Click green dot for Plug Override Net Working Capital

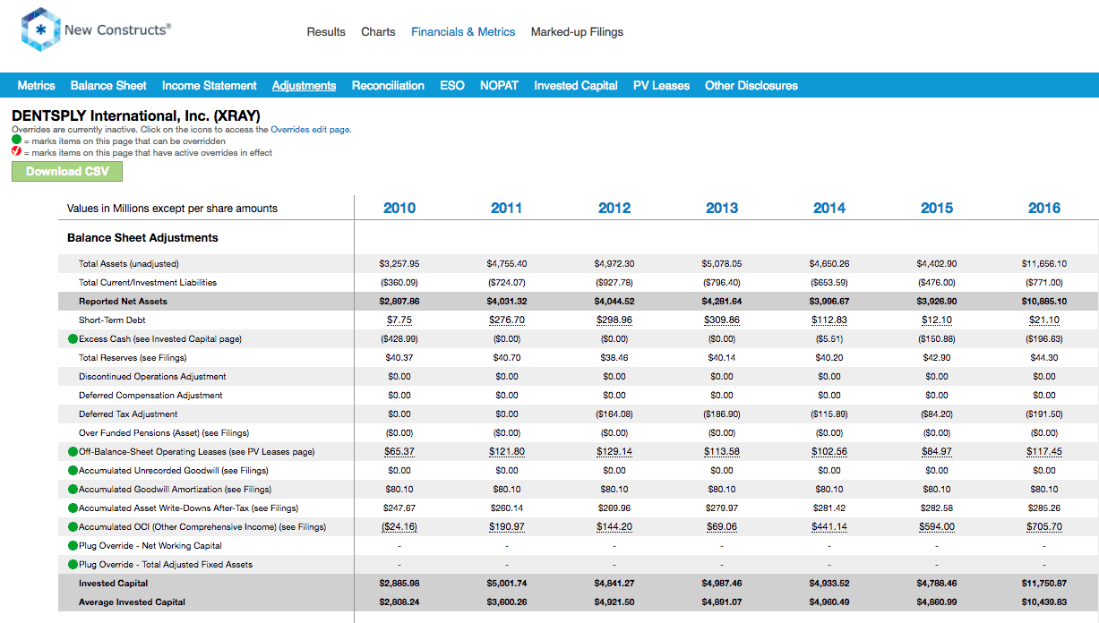pyautogui.click(x=73, y=546)
